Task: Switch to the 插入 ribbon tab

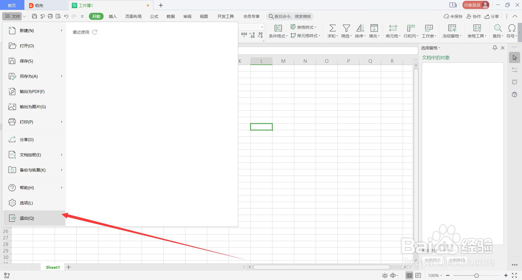Action: pyautogui.click(x=113, y=16)
